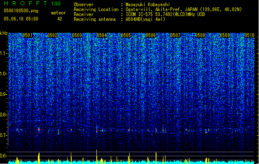Click the meteor count value 42

pos(60,19)
